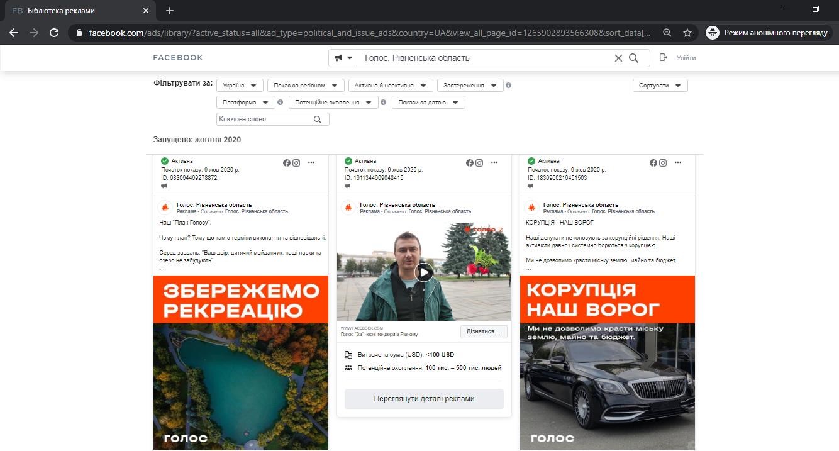Click Активна status checkmark on ad 1838960216451503
This screenshot has width=839, height=451.
click(531, 161)
